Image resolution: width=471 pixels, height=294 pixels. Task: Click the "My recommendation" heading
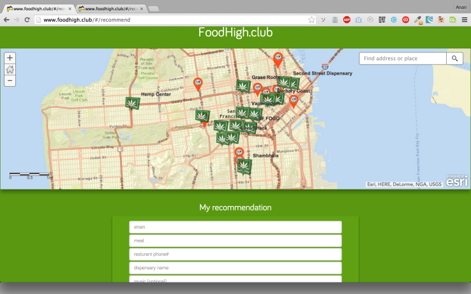235,207
